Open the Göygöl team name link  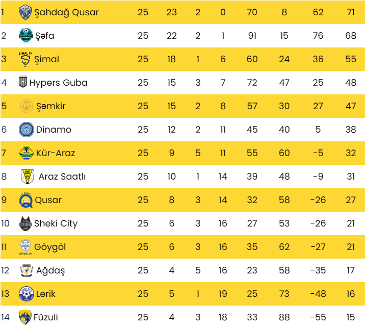point(50,247)
